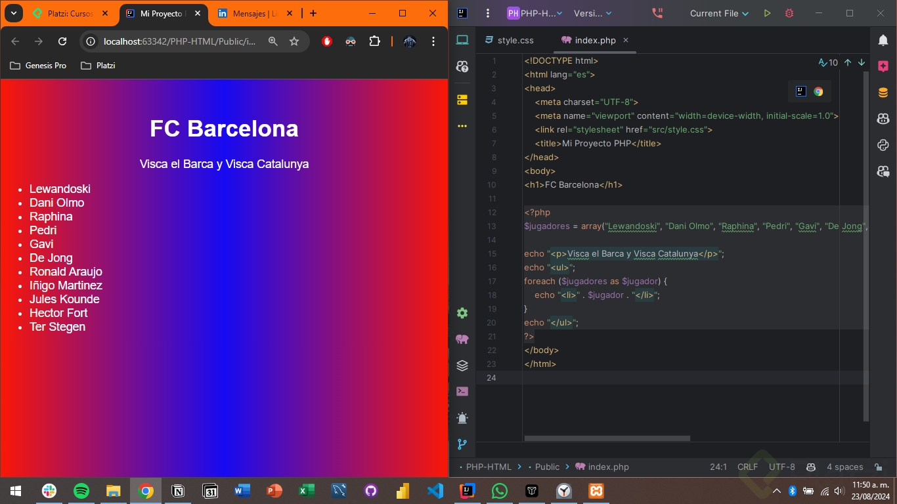The image size is (897, 504).
Task: Open the Project tool window in PhpStorm
Action: click(462, 40)
